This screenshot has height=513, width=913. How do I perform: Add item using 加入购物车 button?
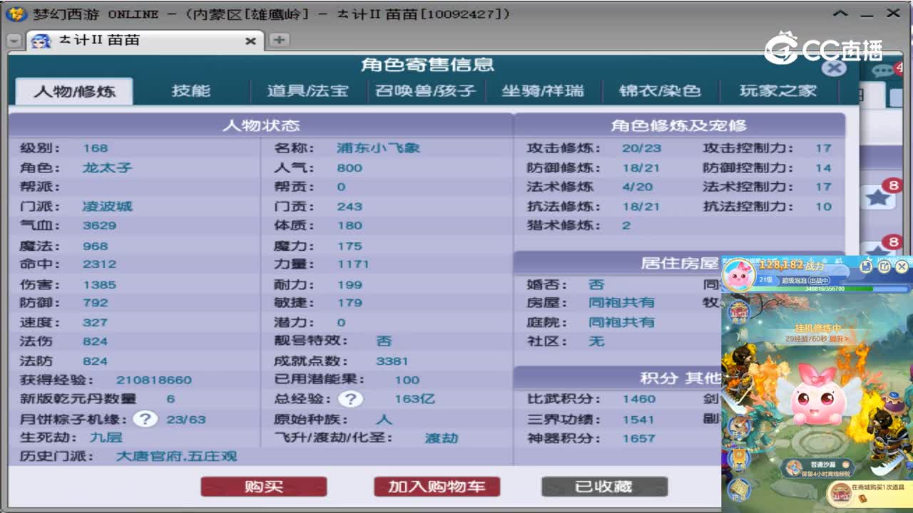click(x=436, y=486)
